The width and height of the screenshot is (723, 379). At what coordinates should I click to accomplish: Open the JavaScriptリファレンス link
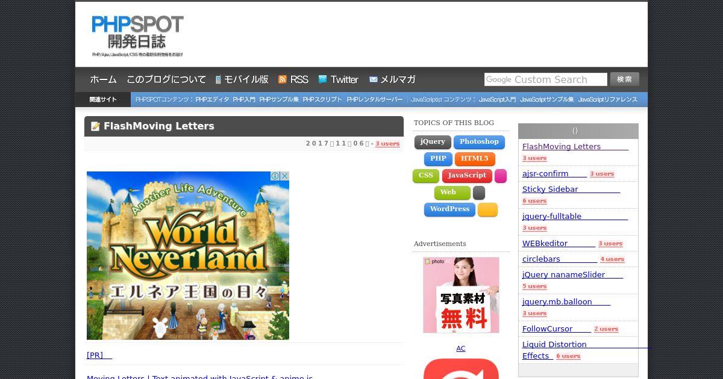[x=608, y=100]
